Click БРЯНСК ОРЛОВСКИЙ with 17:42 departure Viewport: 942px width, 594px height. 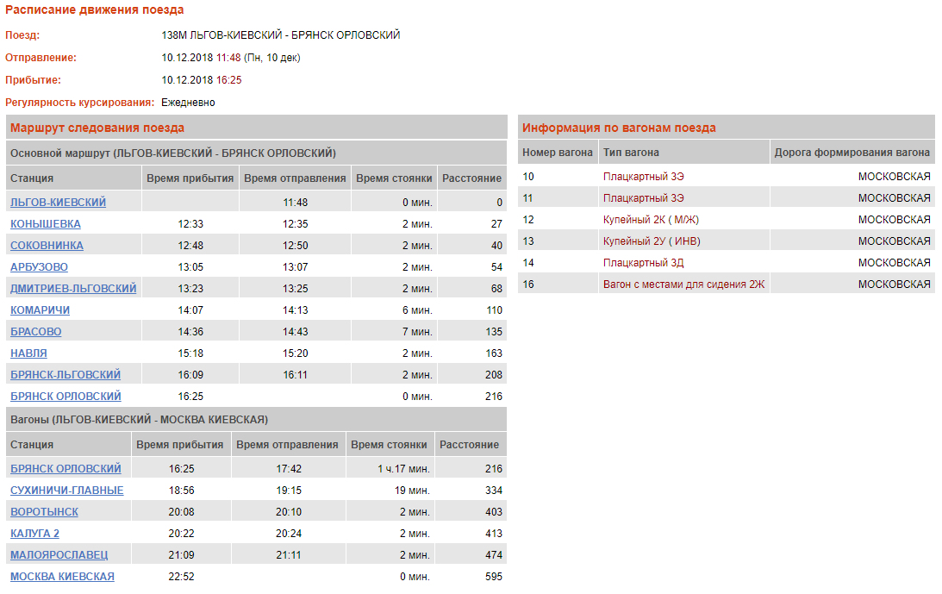(66, 469)
